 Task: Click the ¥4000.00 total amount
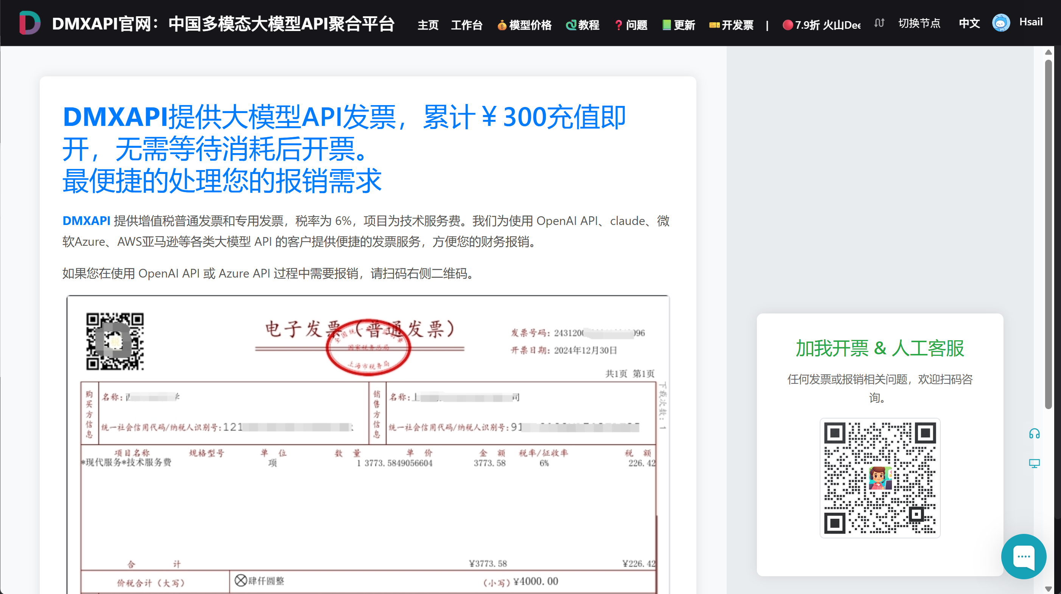pos(536,581)
